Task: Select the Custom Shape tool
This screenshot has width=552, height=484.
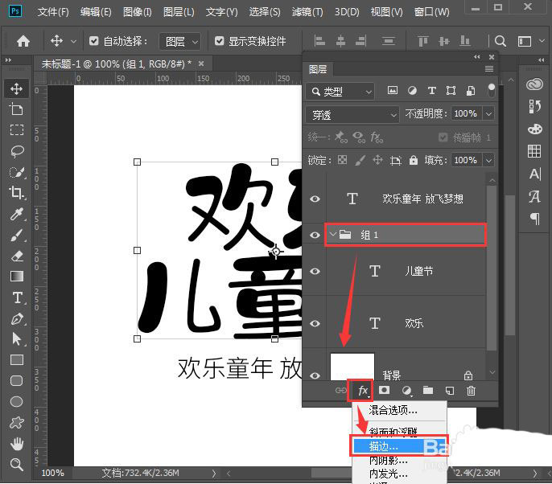Action: 16,422
